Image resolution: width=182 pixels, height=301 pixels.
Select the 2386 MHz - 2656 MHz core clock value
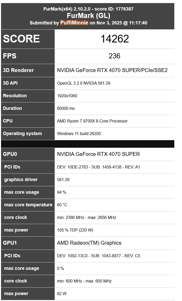[x=87, y=217]
